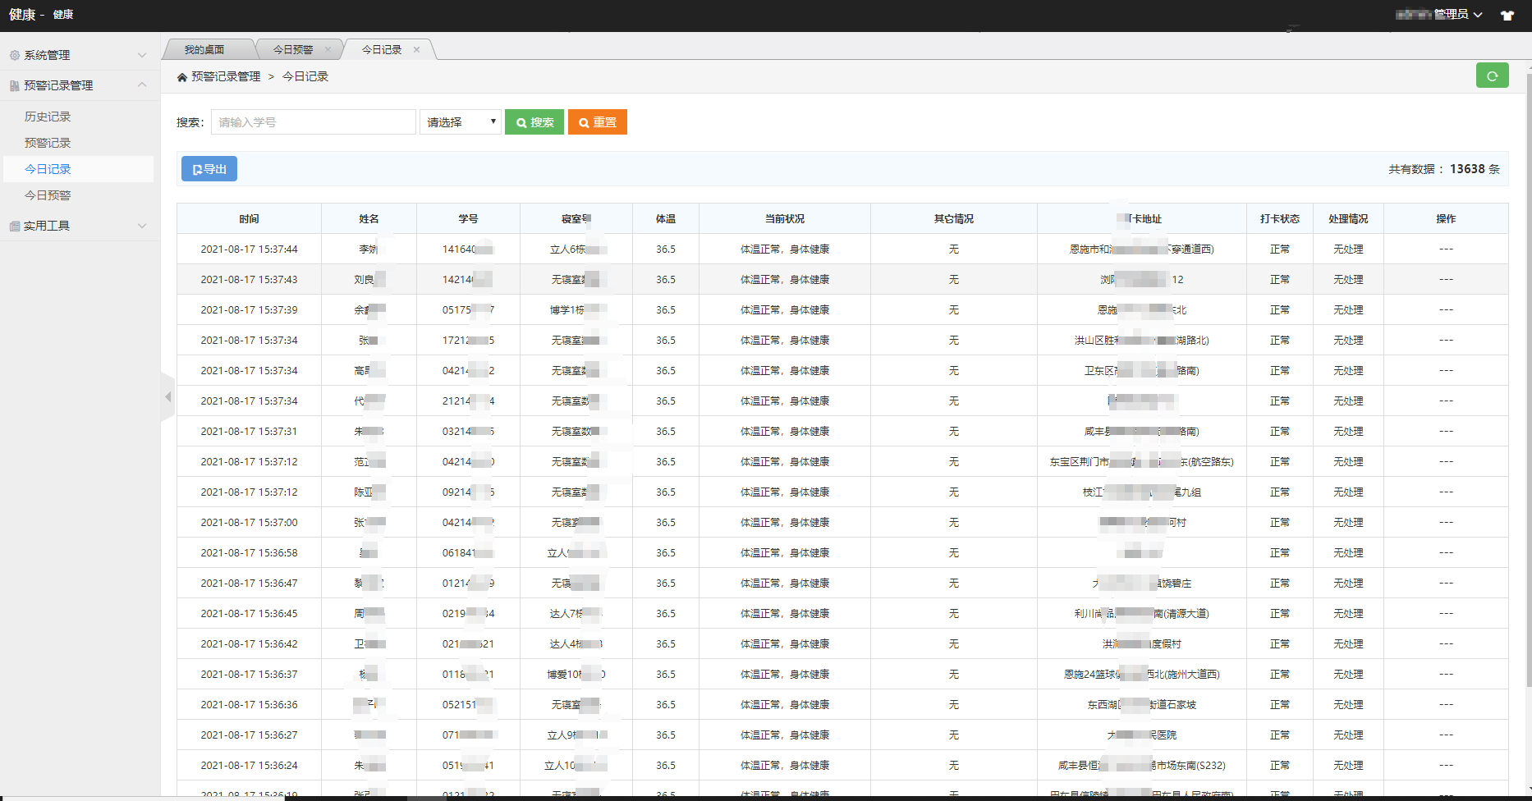Image resolution: width=1532 pixels, height=801 pixels.
Task: Open 今日预警 in the sidebar
Action: pyautogui.click(x=48, y=195)
